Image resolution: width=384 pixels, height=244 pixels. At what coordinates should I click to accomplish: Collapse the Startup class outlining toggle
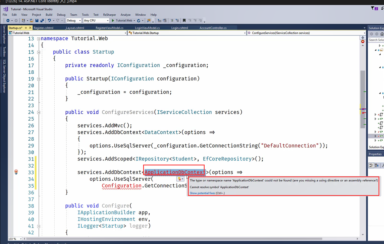point(39,52)
